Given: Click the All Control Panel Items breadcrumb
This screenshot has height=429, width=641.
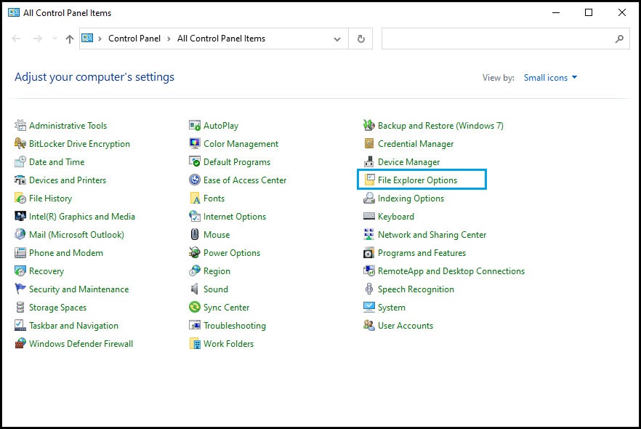Looking at the screenshot, I should 221,39.
